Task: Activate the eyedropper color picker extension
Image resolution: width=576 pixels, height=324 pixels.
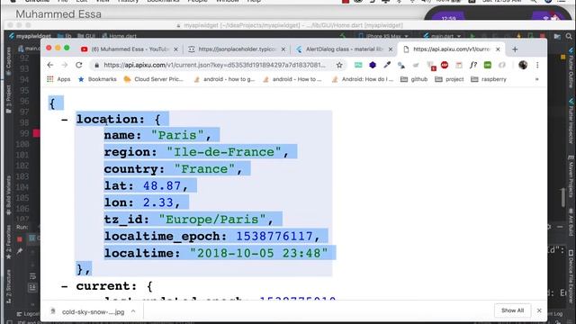Action: point(387,65)
